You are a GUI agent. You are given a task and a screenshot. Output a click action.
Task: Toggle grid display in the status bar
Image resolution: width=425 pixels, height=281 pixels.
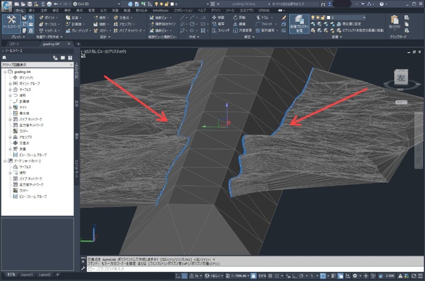click(x=271, y=276)
